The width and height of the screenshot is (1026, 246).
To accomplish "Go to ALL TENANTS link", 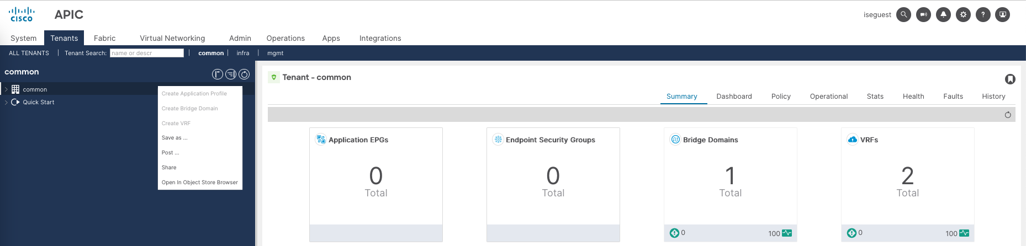I will pos(29,53).
